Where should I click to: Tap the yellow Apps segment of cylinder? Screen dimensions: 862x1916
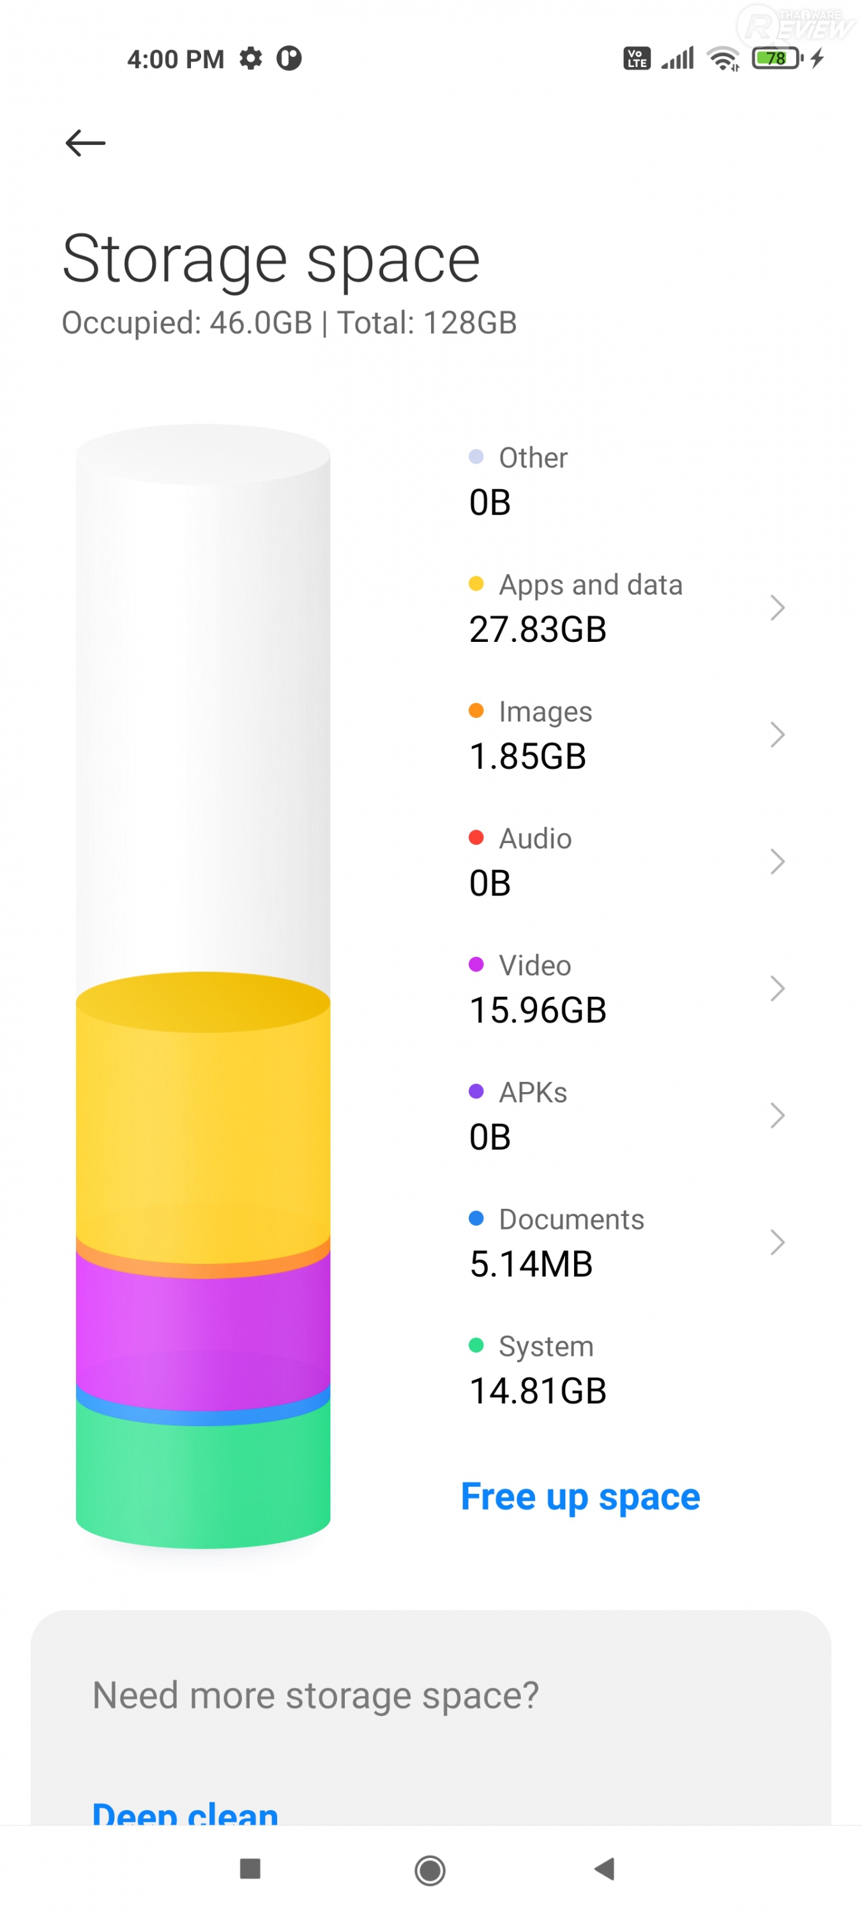click(x=203, y=1123)
